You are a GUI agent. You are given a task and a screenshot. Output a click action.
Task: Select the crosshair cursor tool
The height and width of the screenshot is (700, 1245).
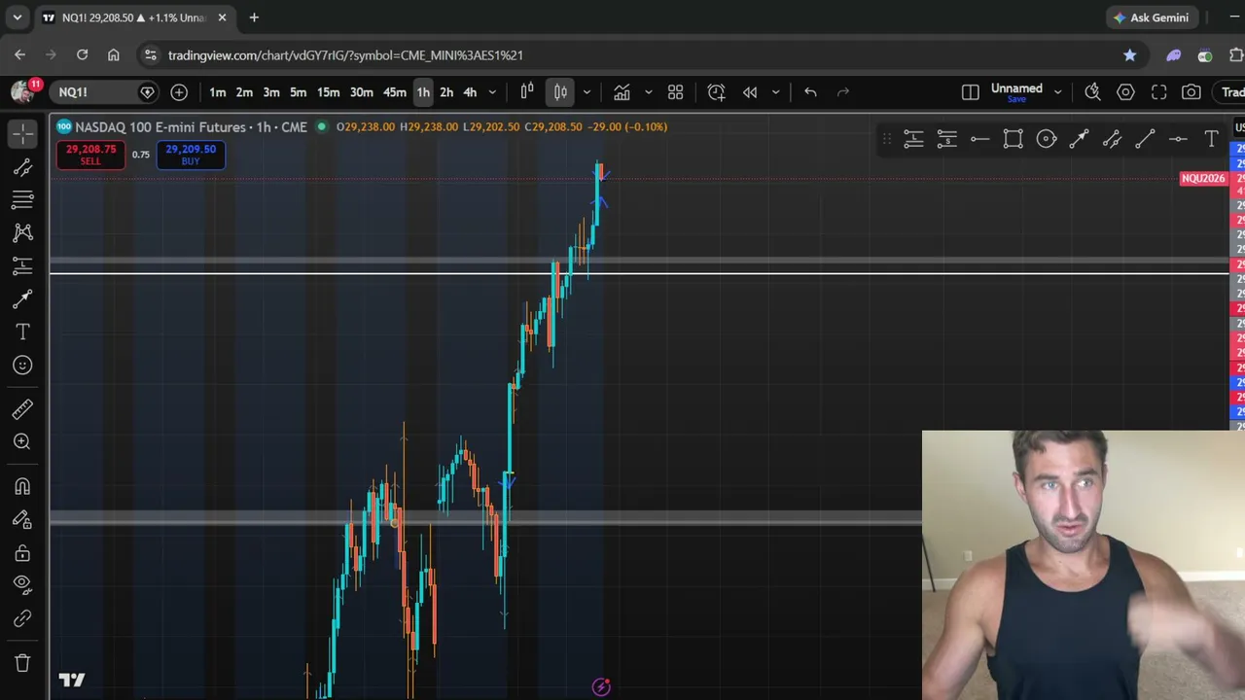(22, 134)
